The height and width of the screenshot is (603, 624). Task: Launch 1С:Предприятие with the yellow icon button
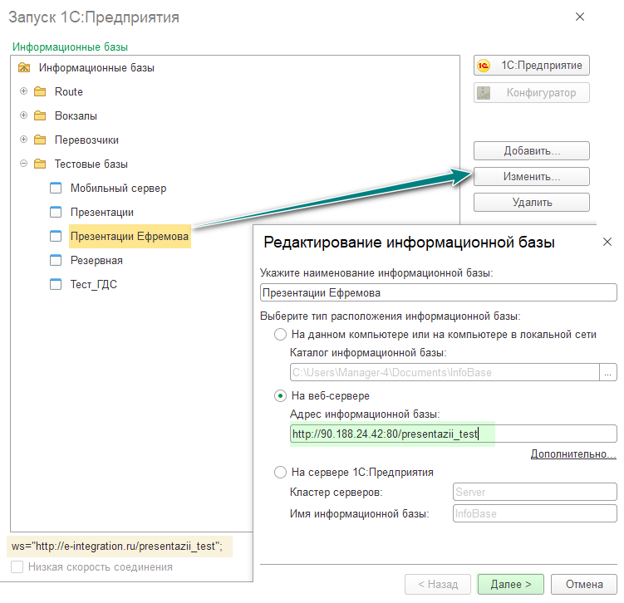(531, 66)
